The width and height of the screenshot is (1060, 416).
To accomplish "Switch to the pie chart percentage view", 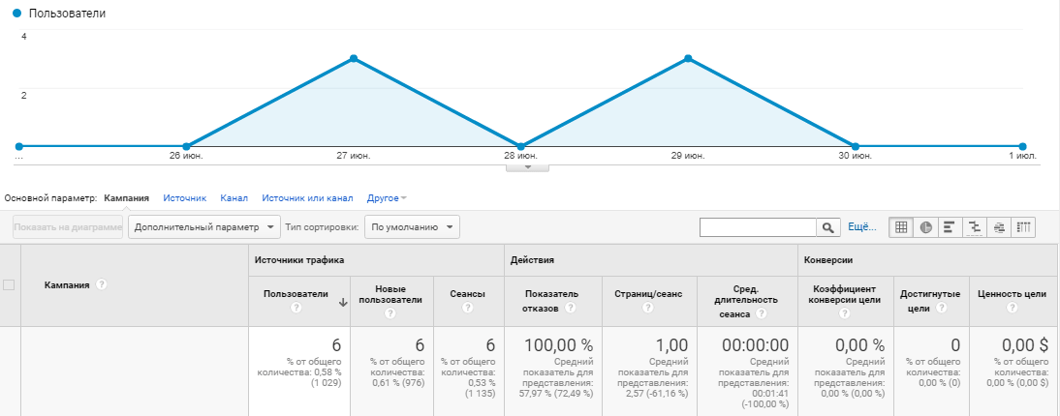I will (x=925, y=227).
